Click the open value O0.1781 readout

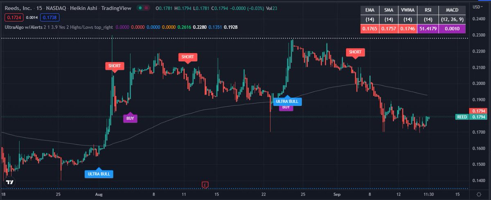[163, 8]
